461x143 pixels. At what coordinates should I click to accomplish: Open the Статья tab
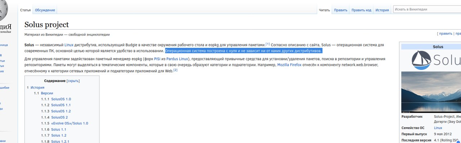point(25,10)
